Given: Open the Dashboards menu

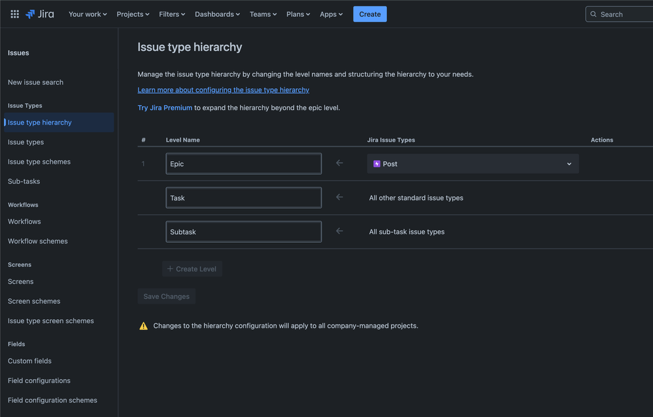Looking at the screenshot, I should coord(218,14).
